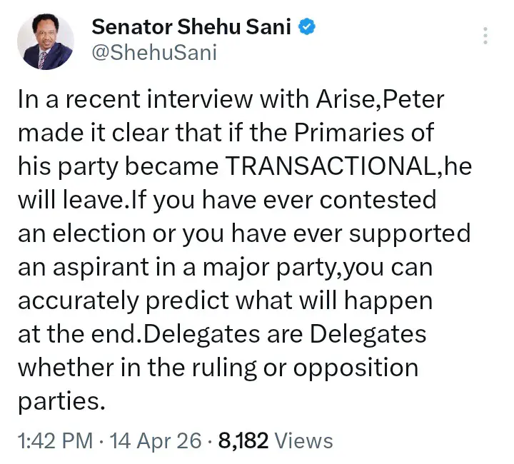The width and height of the screenshot is (514, 464).
Task: Click the word Views after the count
Action: tap(303, 440)
